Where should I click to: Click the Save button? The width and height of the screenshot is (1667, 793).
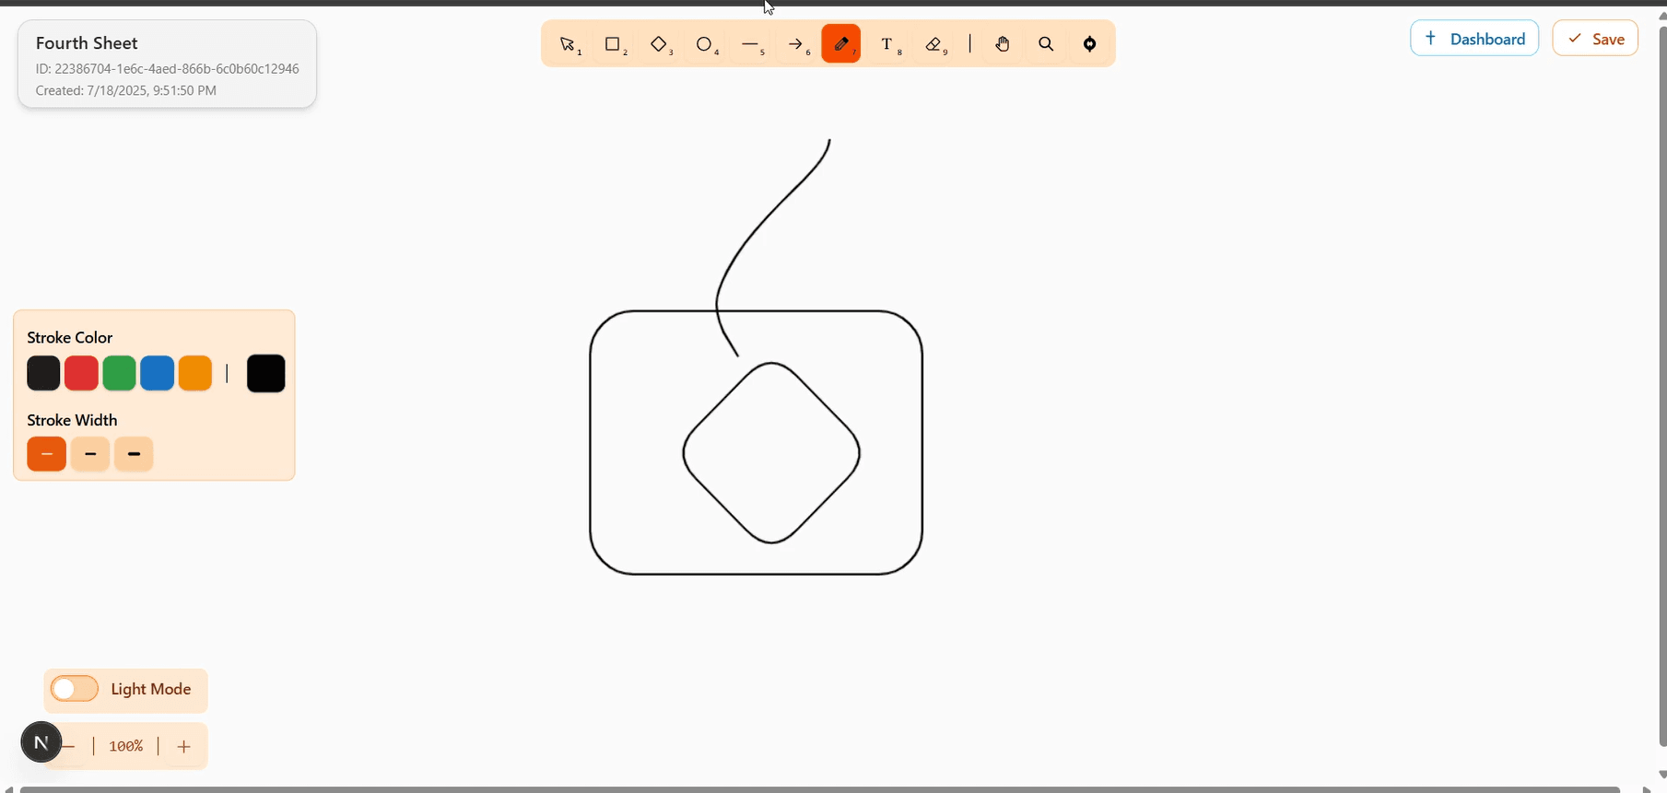tap(1595, 39)
